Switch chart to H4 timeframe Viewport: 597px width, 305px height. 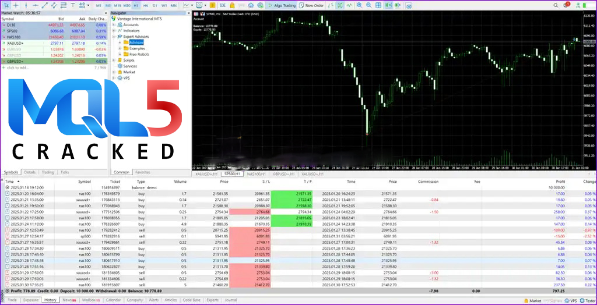(145, 6)
